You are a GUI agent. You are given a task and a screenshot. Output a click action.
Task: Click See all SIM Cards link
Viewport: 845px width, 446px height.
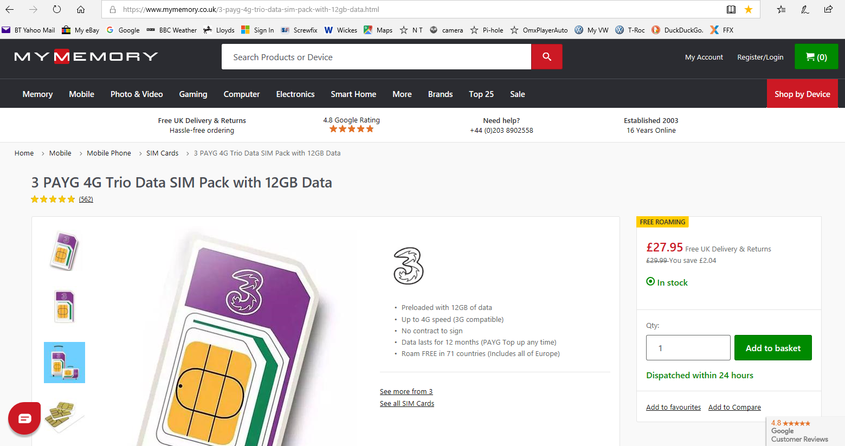[407, 403]
